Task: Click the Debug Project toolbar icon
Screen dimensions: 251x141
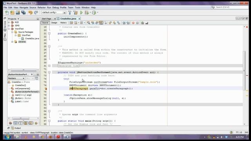Action: (x=87, y=13)
